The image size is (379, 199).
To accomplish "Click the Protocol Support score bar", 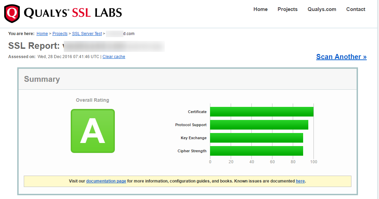I will pos(259,125).
